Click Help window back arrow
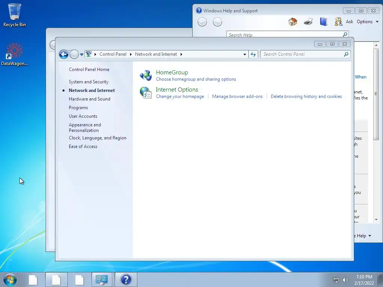The width and height of the screenshot is (383, 287). click(202, 22)
